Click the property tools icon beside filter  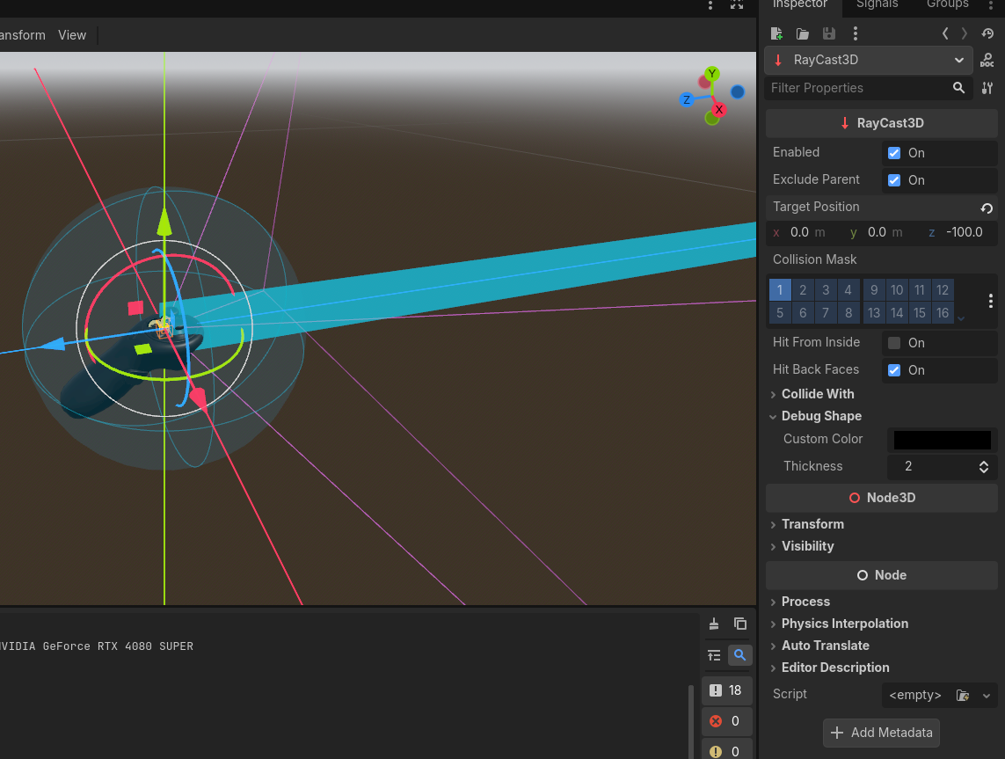coord(987,88)
